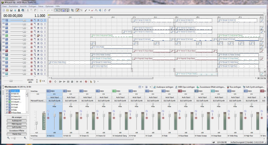Click the MIDI-Spuren filter button
The image size is (268, 145).
coord(17,124)
